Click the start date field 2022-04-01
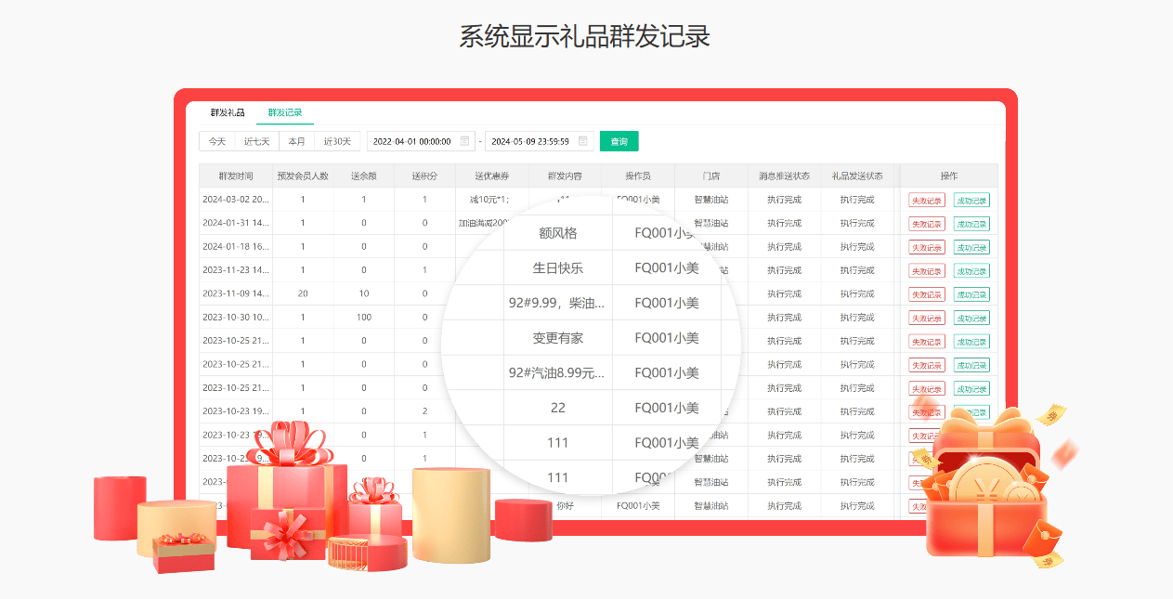The height and width of the screenshot is (599, 1173). (411, 141)
